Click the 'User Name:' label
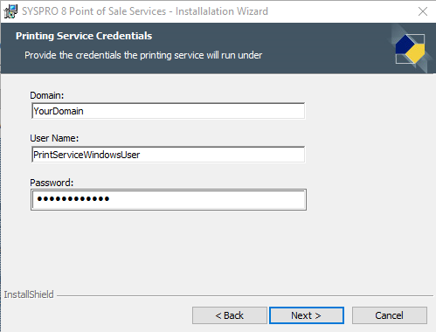The image size is (436, 332). tap(54, 138)
